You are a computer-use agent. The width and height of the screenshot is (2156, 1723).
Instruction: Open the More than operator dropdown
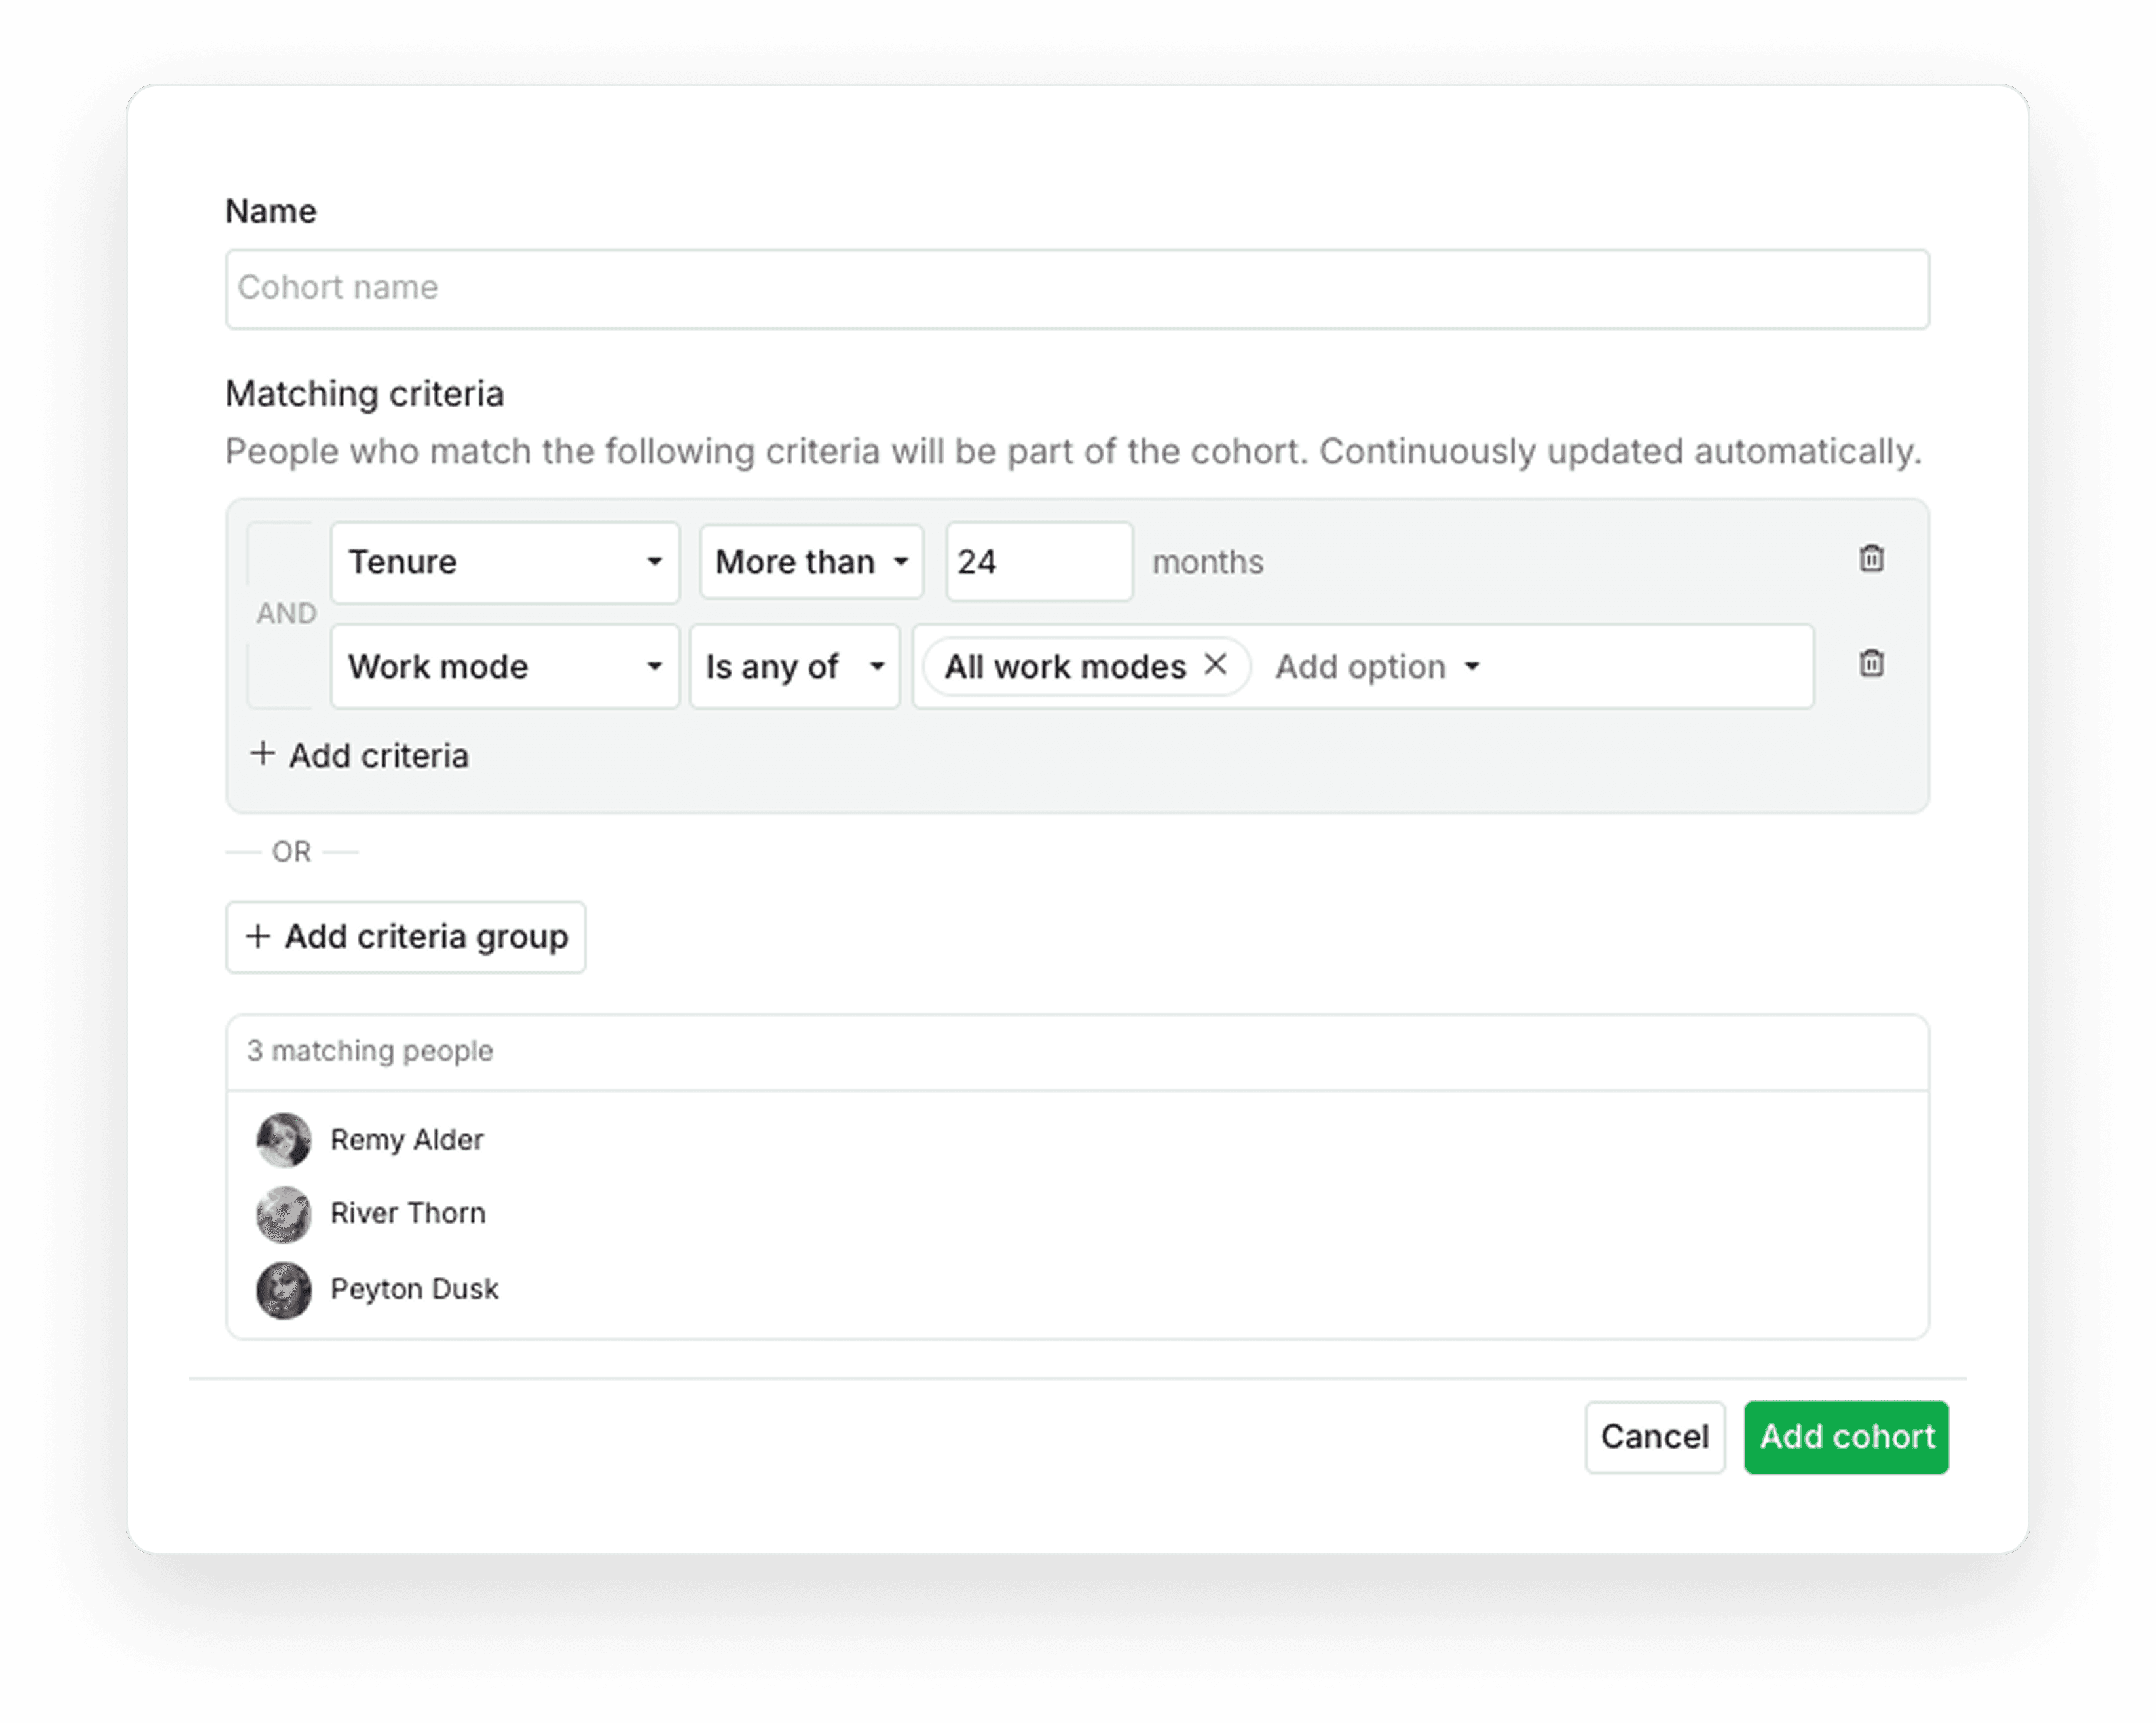pos(811,563)
